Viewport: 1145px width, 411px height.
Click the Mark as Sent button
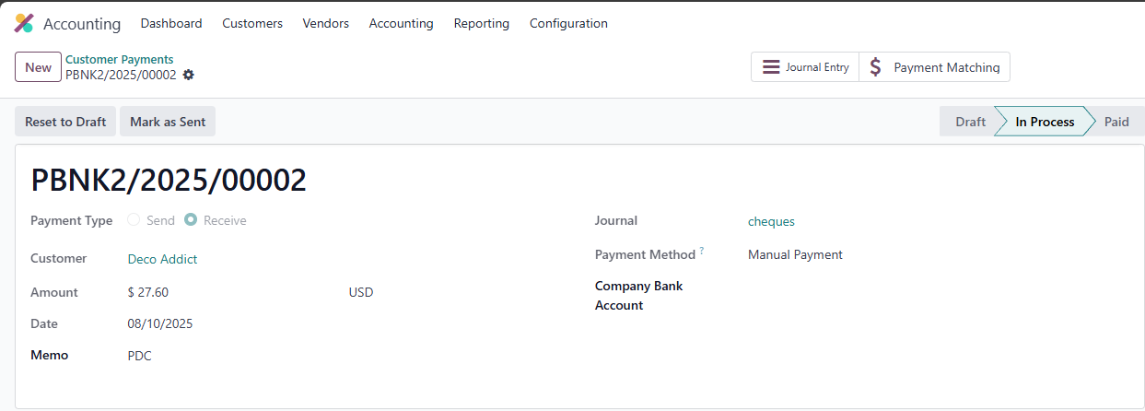pos(168,122)
